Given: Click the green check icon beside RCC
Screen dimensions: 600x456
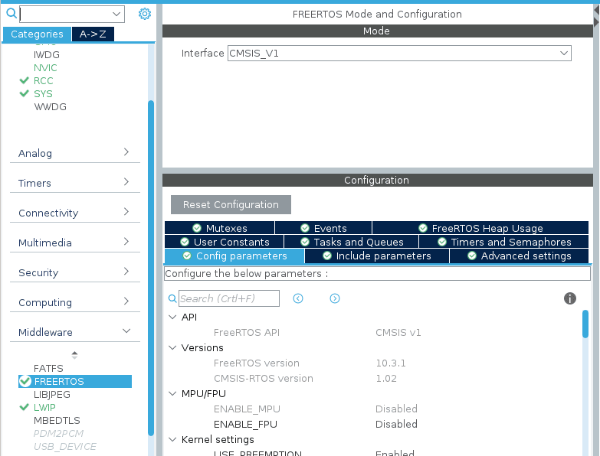Looking at the screenshot, I should [25, 80].
